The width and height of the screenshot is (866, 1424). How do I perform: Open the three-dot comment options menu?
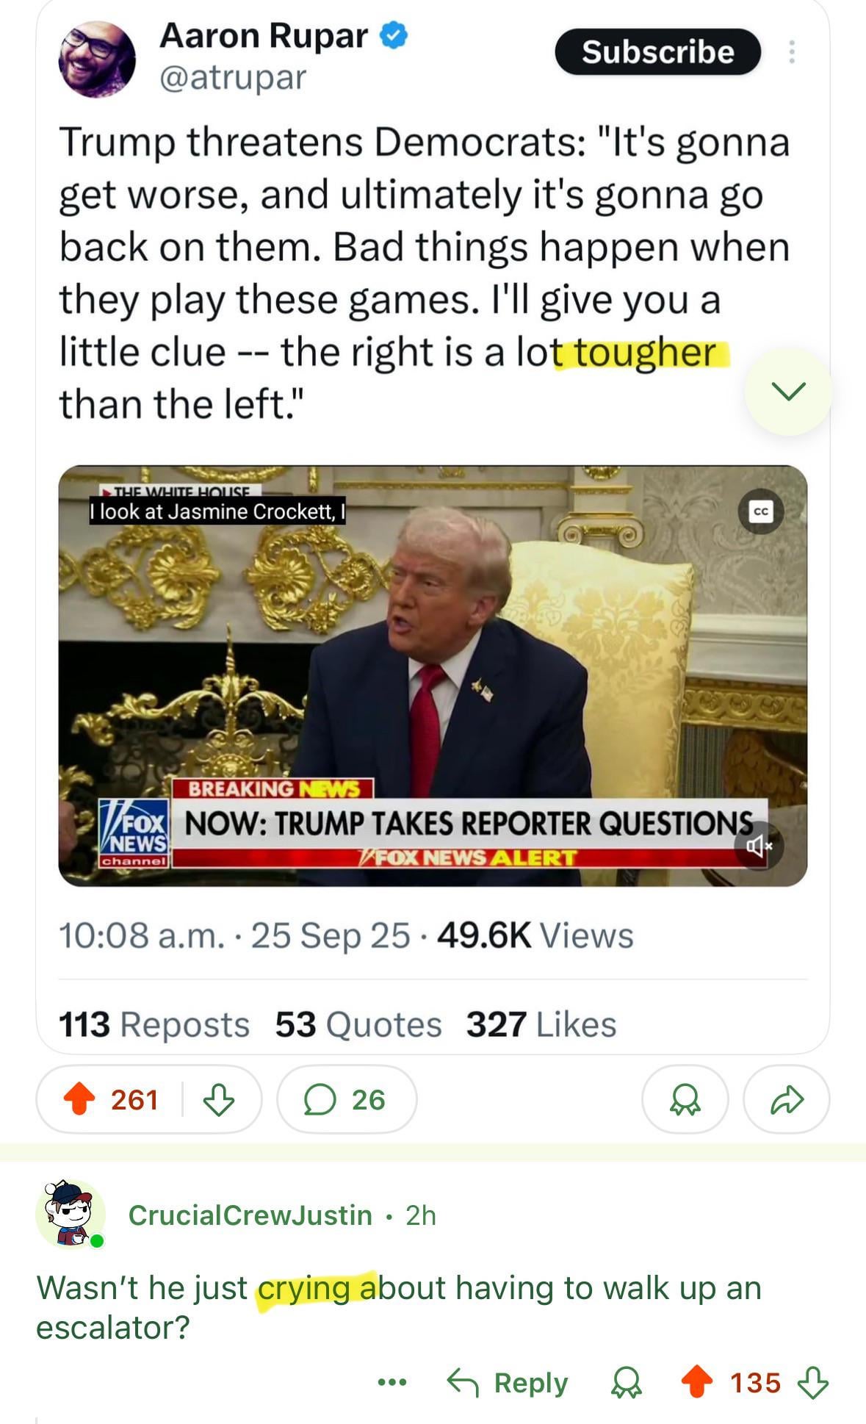pos(392,1382)
